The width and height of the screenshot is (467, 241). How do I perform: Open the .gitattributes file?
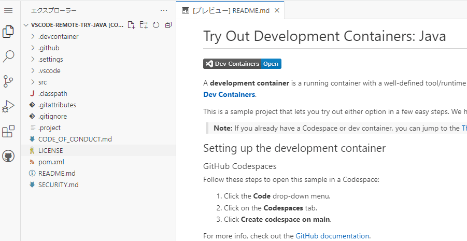[98, 105]
